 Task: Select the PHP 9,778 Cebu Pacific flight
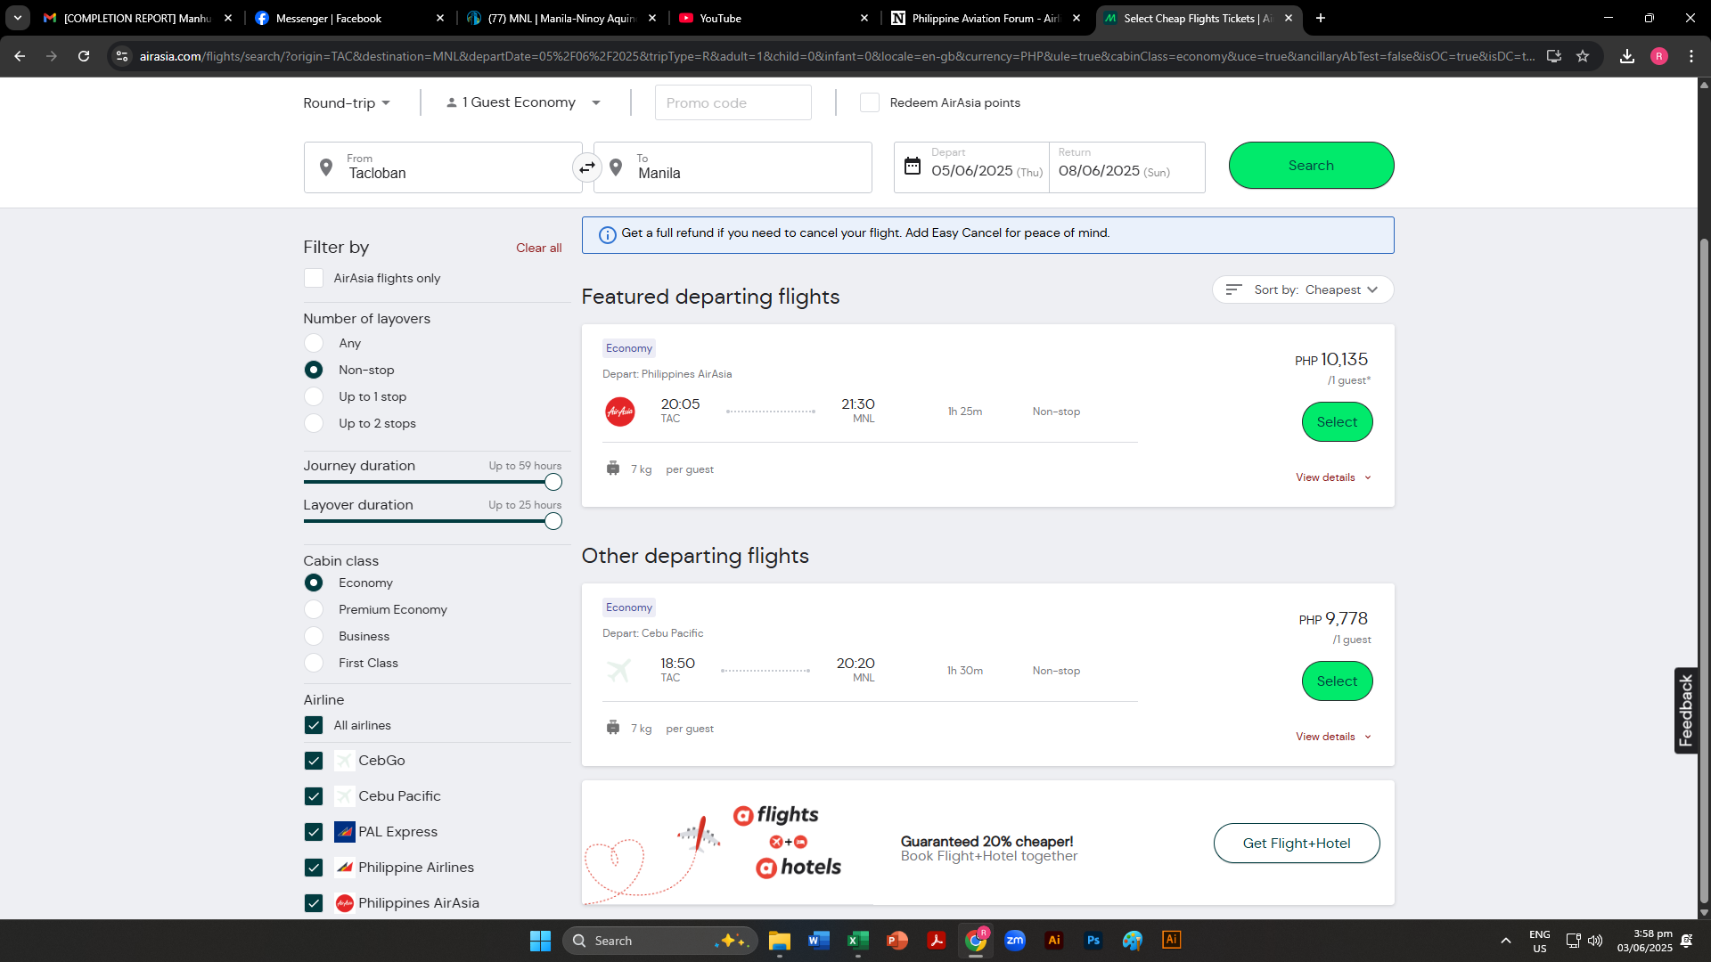point(1337,681)
